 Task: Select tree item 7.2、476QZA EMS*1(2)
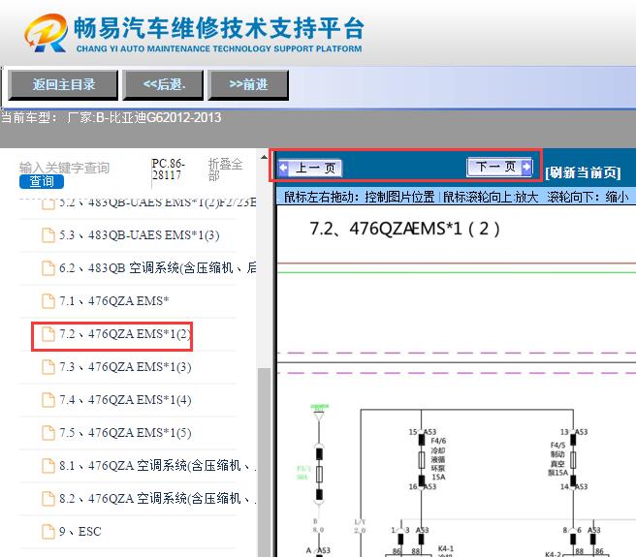[x=125, y=334]
